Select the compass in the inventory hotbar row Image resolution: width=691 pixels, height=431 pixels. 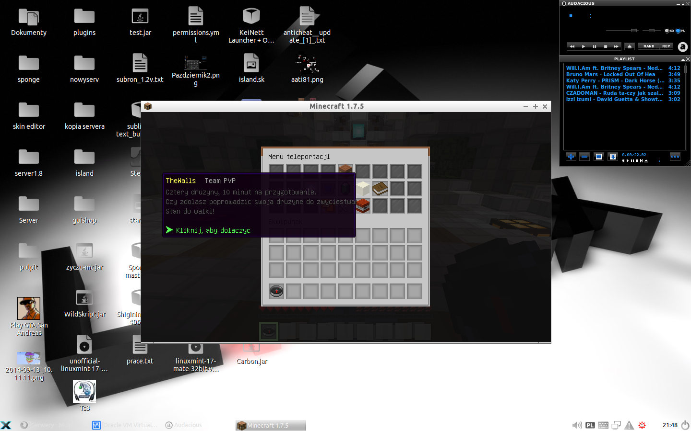[x=276, y=291]
